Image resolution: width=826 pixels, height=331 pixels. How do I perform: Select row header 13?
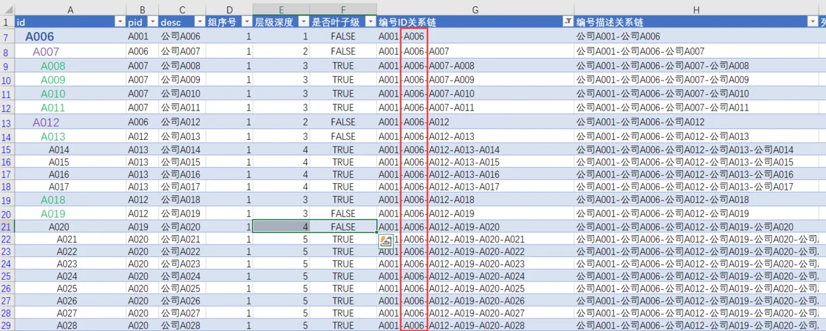coord(7,123)
